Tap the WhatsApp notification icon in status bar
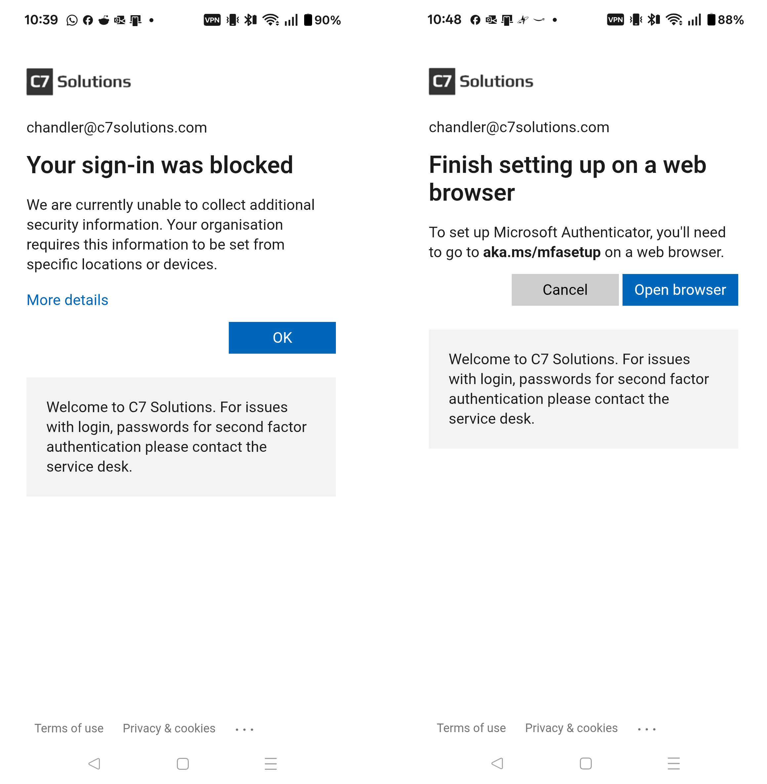The height and width of the screenshot is (784, 767). [72, 20]
